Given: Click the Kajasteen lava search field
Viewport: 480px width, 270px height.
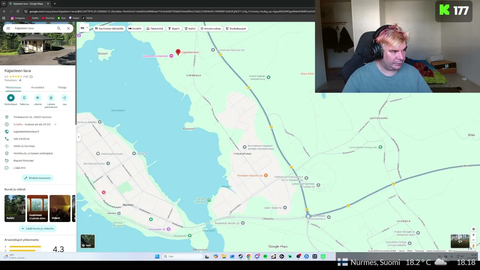Looking at the screenshot, I should click(x=34, y=28).
